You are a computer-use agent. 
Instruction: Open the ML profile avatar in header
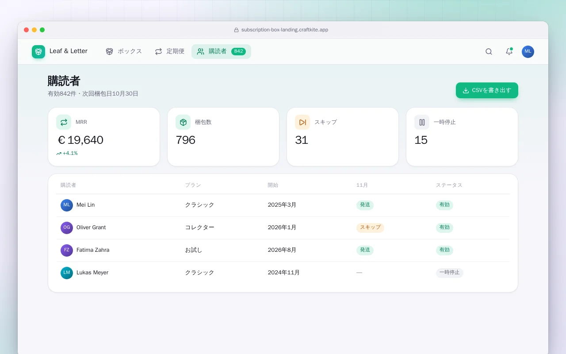coord(528,52)
